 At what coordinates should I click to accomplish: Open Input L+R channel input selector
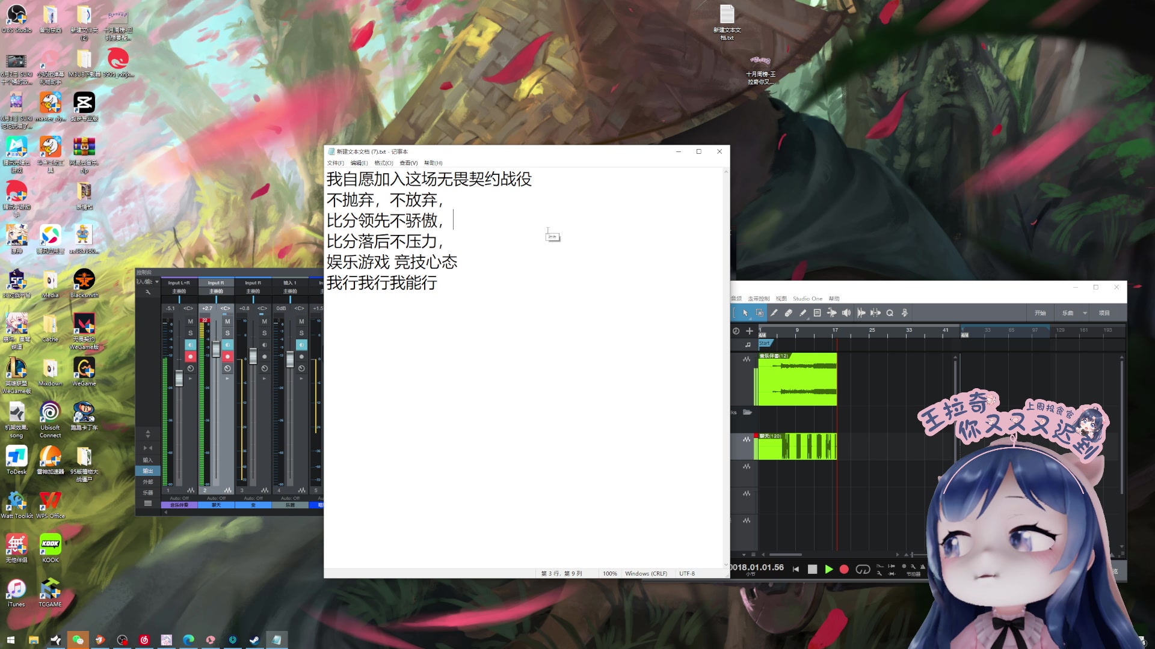coord(179,282)
